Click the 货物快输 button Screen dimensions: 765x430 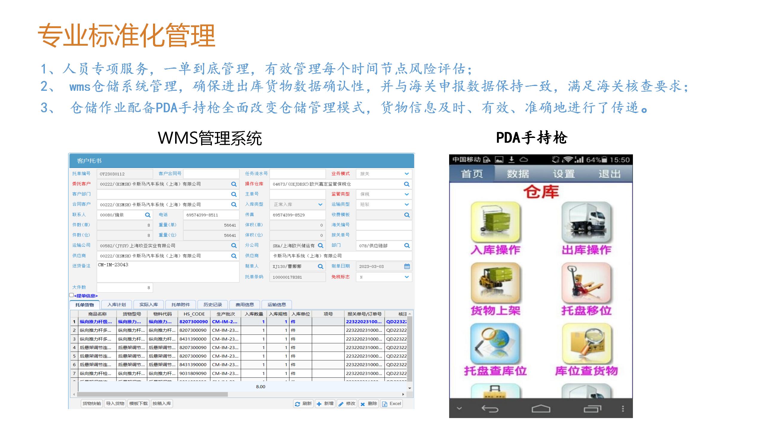point(92,403)
